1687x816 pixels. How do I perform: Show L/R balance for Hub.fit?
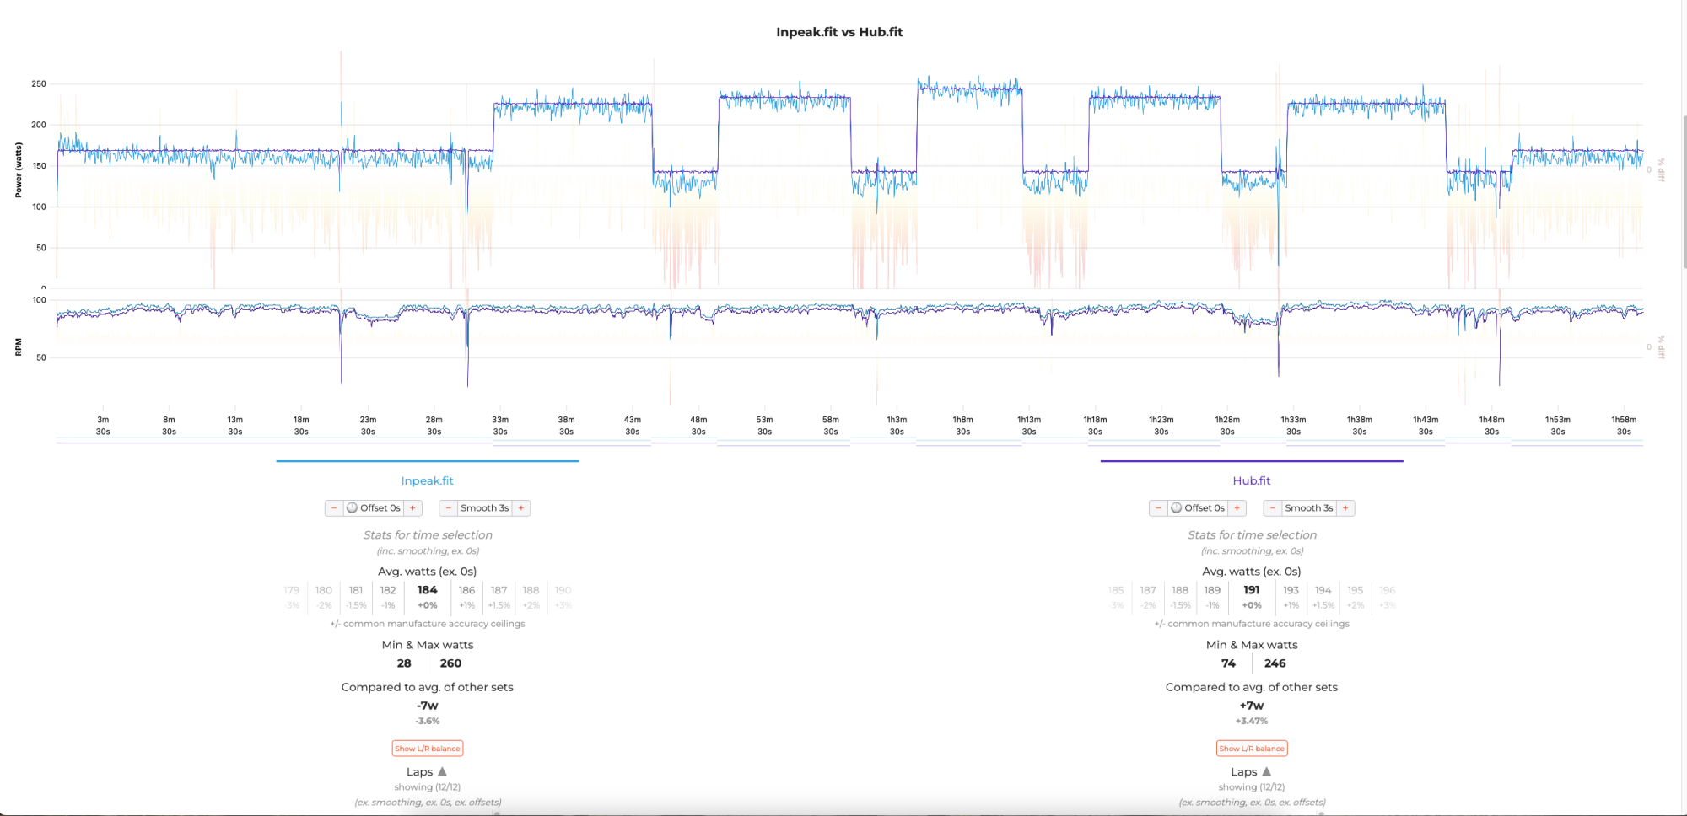pos(1252,749)
